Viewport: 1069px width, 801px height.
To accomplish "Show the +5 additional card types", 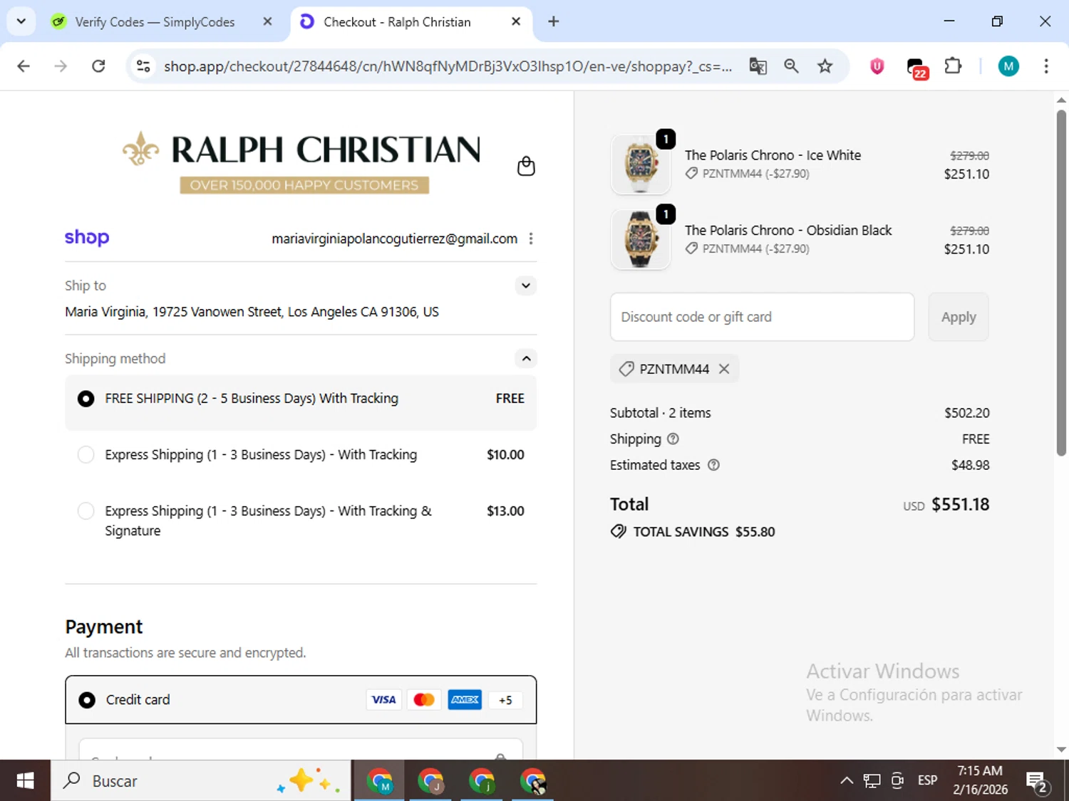I will pos(505,700).
